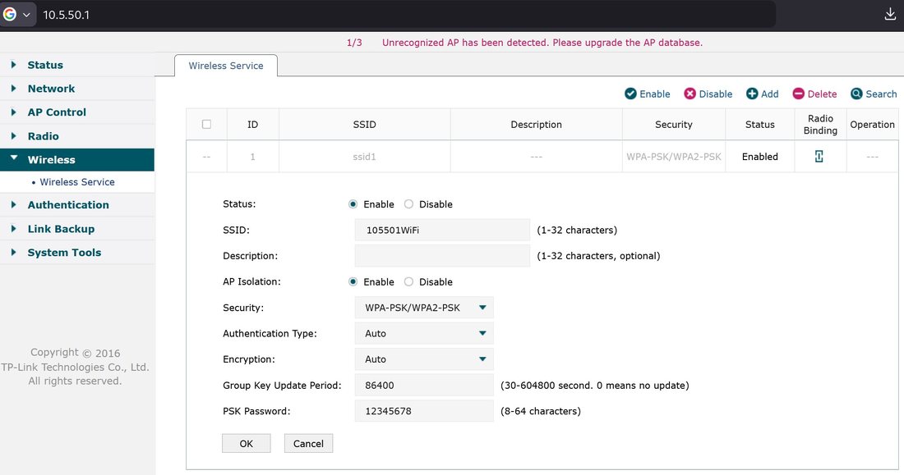
Task: Open the AP Control sidebar menu
Action: click(x=77, y=112)
